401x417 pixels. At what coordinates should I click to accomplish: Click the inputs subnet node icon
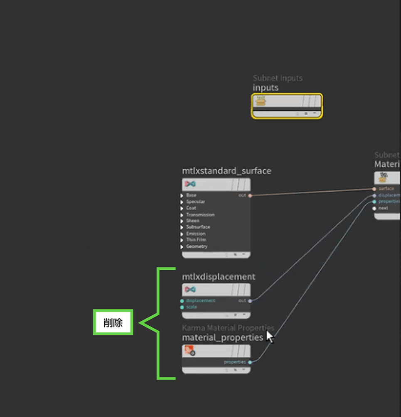pyautogui.click(x=261, y=101)
